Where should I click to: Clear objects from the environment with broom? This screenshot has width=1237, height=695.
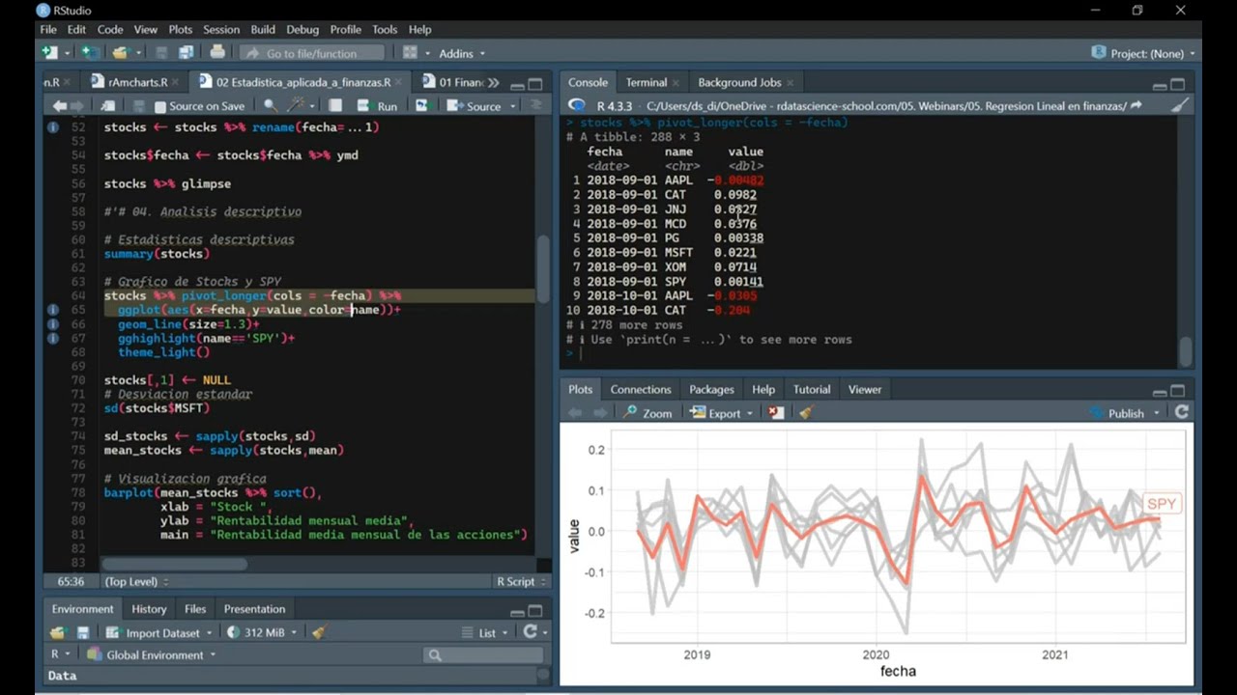pyautogui.click(x=319, y=633)
